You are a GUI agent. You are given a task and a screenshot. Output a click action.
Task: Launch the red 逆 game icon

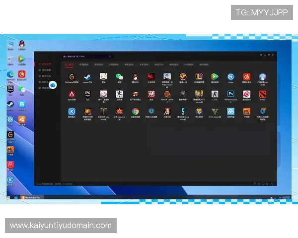click(x=151, y=96)
